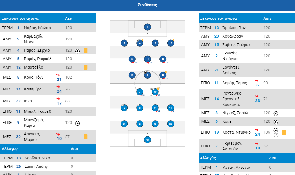Click the yellow card next to Μαρτσέλο
The height and width of the screenshot is (175, 295).
(86, 67)
